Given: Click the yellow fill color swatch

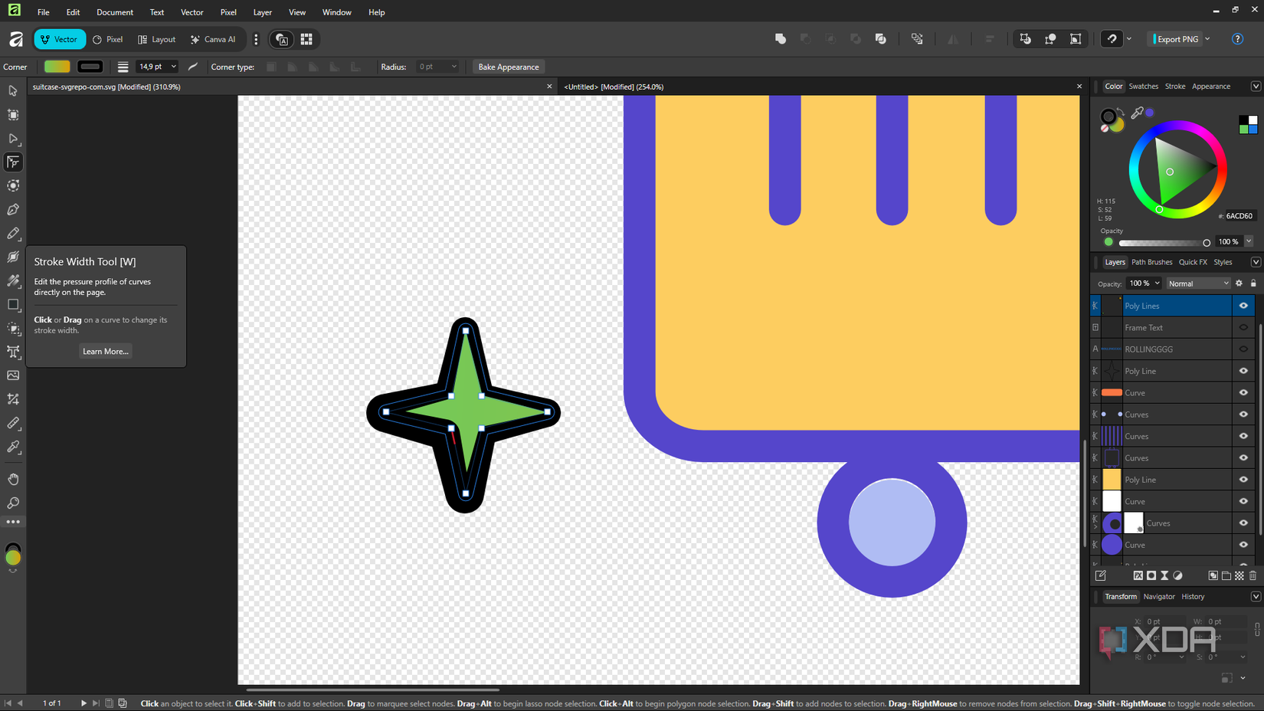Looking at the screenshot, I should (56, 67).
